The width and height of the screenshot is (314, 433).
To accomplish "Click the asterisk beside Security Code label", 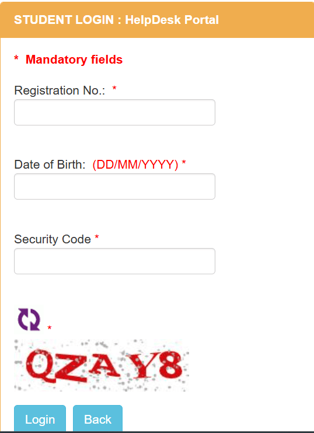I will click(x=97, y=237).
